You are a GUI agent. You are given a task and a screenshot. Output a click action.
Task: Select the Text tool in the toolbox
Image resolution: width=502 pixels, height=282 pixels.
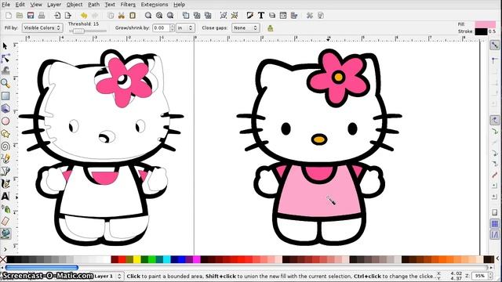coord(5,196)
